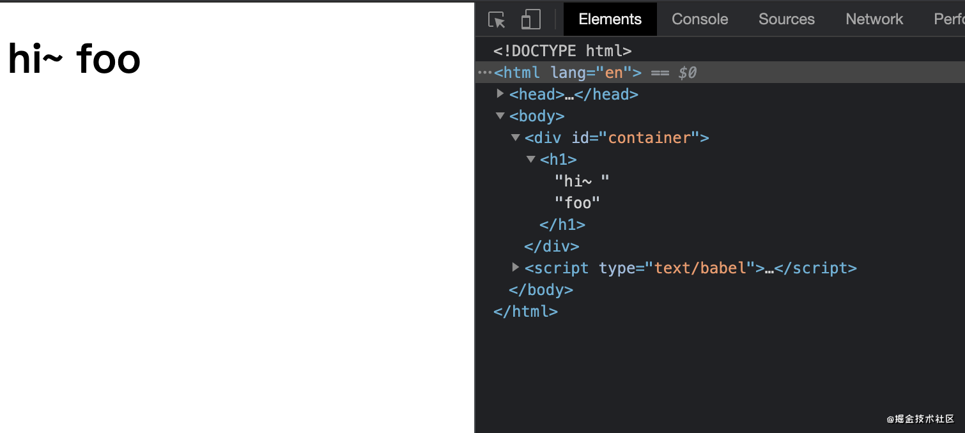This screenshot has width=965, height=433.
Task: Activate the inspect element picker icon
Action: tap(497, 19)
